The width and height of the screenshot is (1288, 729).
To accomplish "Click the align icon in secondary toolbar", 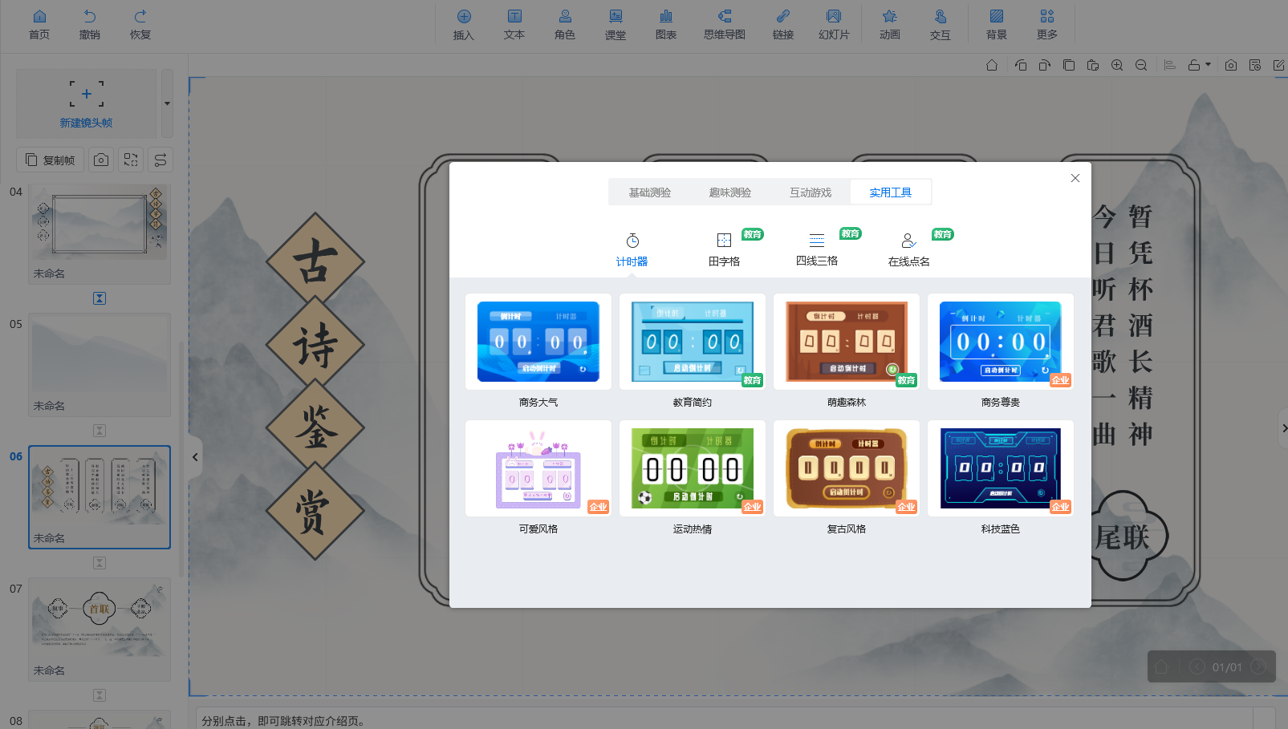I will click(1170, 65).
